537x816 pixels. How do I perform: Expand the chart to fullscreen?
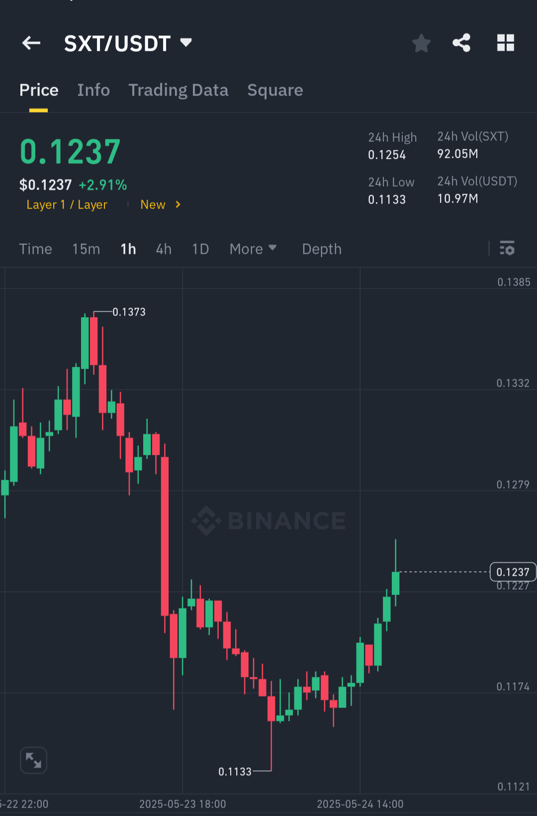(x=33, y=760)
